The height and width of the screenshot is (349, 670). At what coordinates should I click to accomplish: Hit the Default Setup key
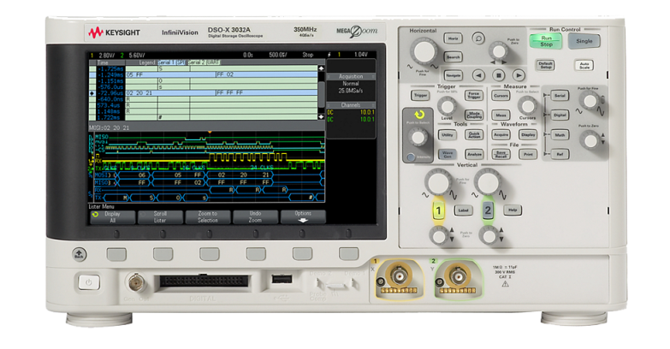[546, 65]
